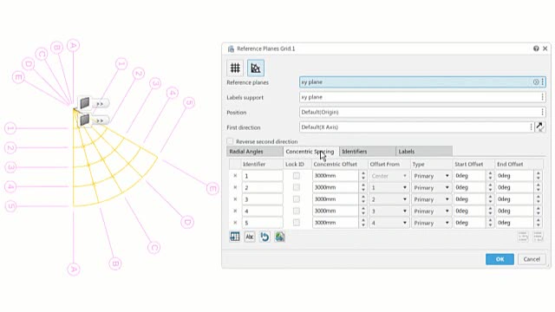Click the add column table icon

pos(235,237)
